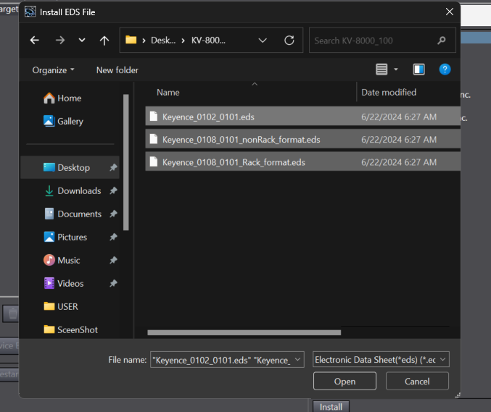Go up one folder level arrow
Image resolution: width=491 pixels, height=412 pixels.
[104, 40]
